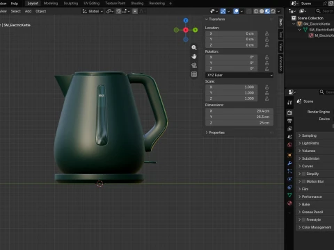The width and height of the screenshot is (334, 250).
Task: Open the Select menu in viewport header
Action: point(16,11)
